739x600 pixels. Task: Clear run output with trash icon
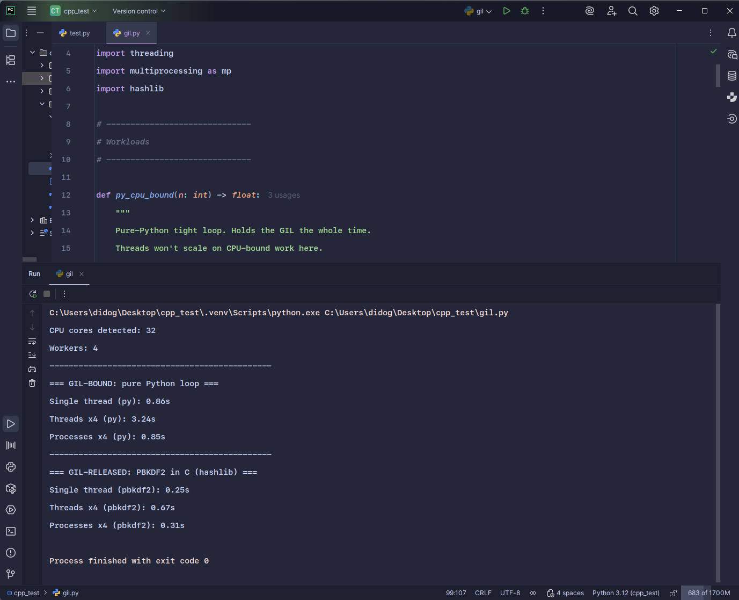[x=32, y=383]
